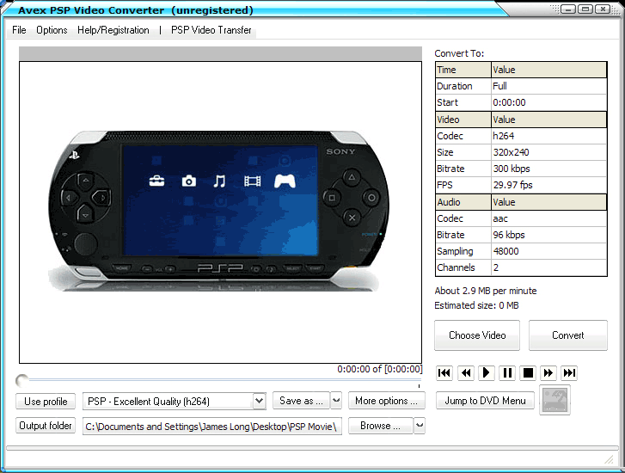This screenshot has width=625, height=473.
Task: Click the Choose Video button
Action: (x=477, y=335)
